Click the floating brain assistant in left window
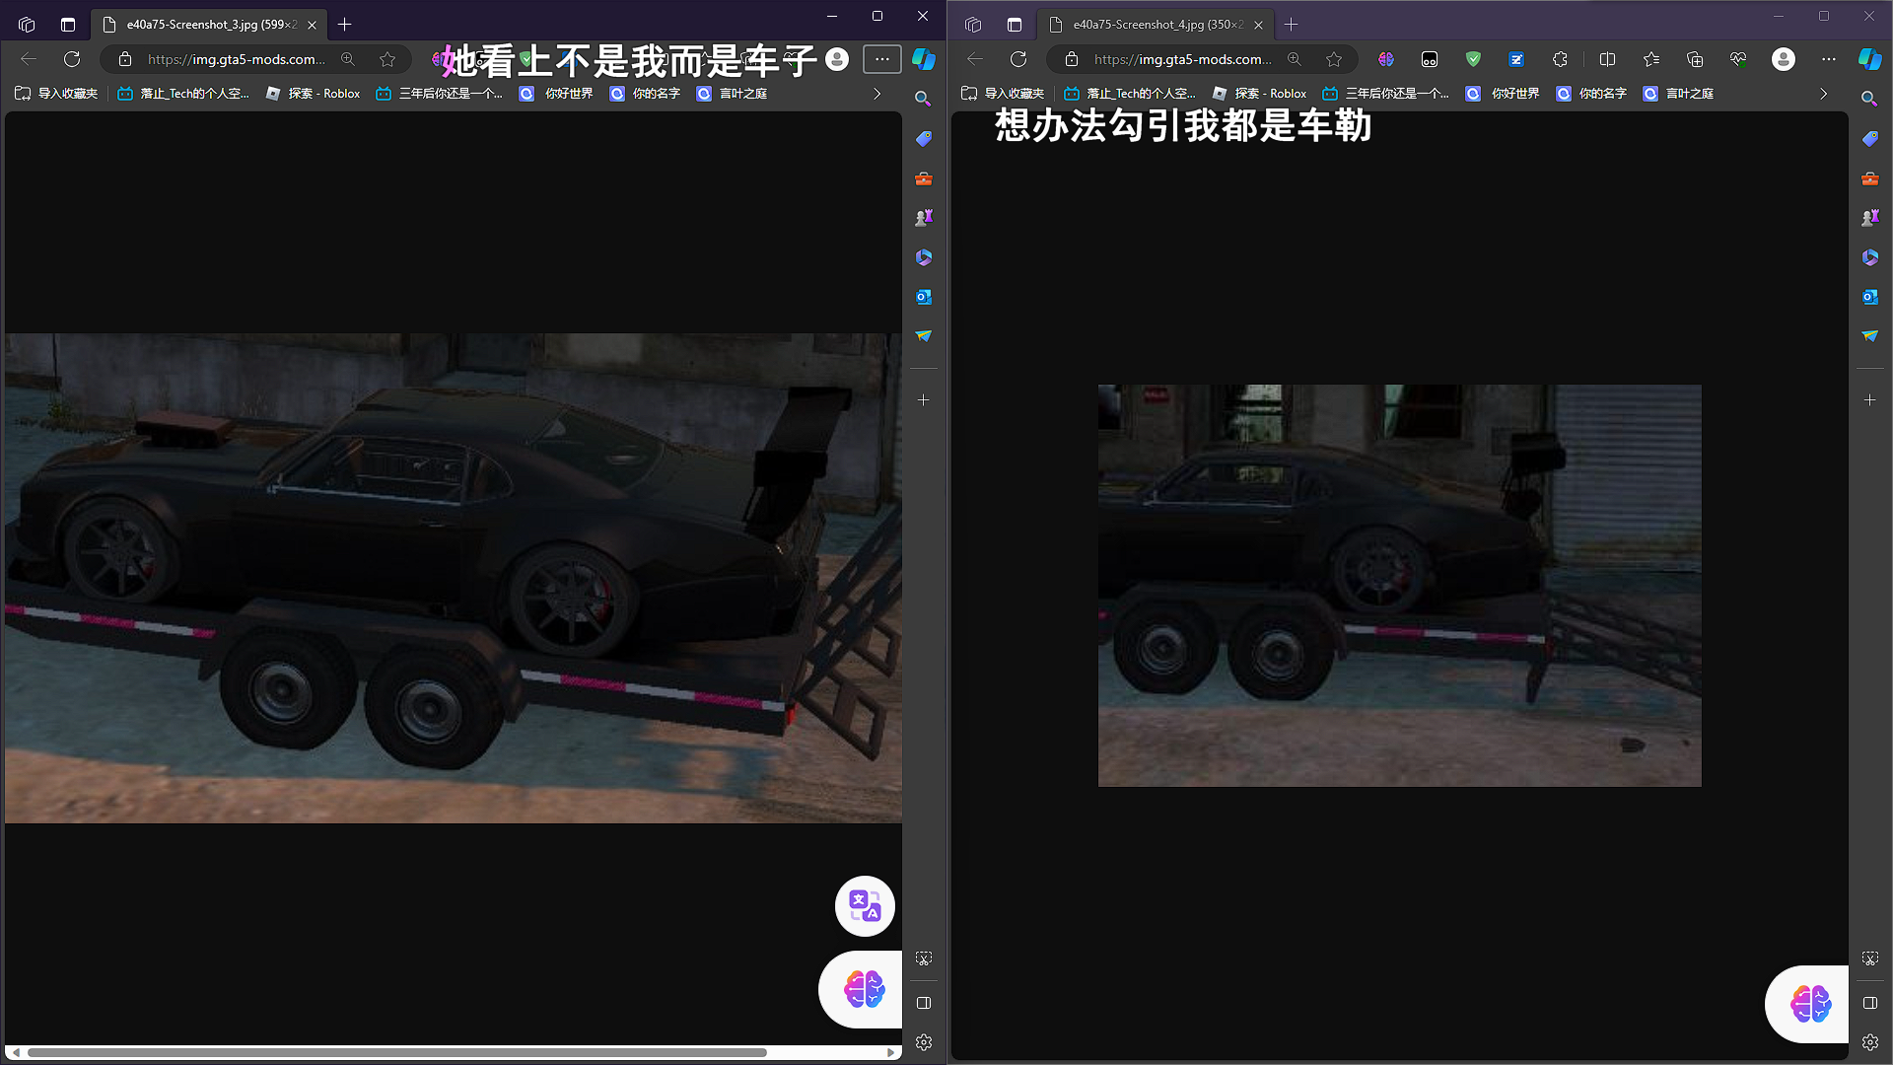 tap(862, 989)
